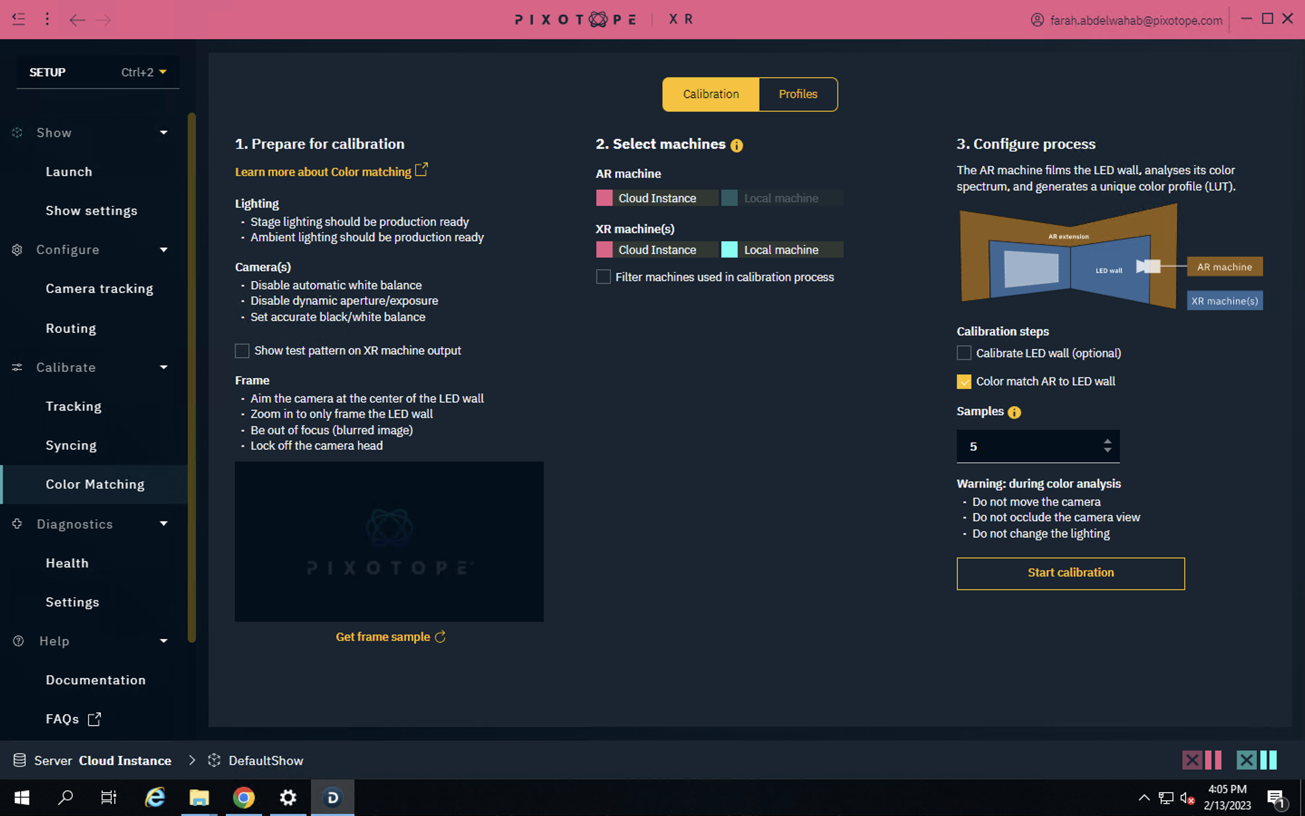The image size is (1305, 816).
Task: Click the info icon next to Samples
Action: 1015,413
